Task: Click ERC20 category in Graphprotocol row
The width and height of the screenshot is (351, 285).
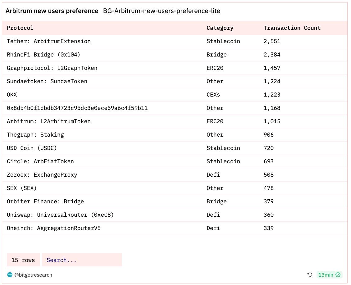Action: click(x=215, y=68)
